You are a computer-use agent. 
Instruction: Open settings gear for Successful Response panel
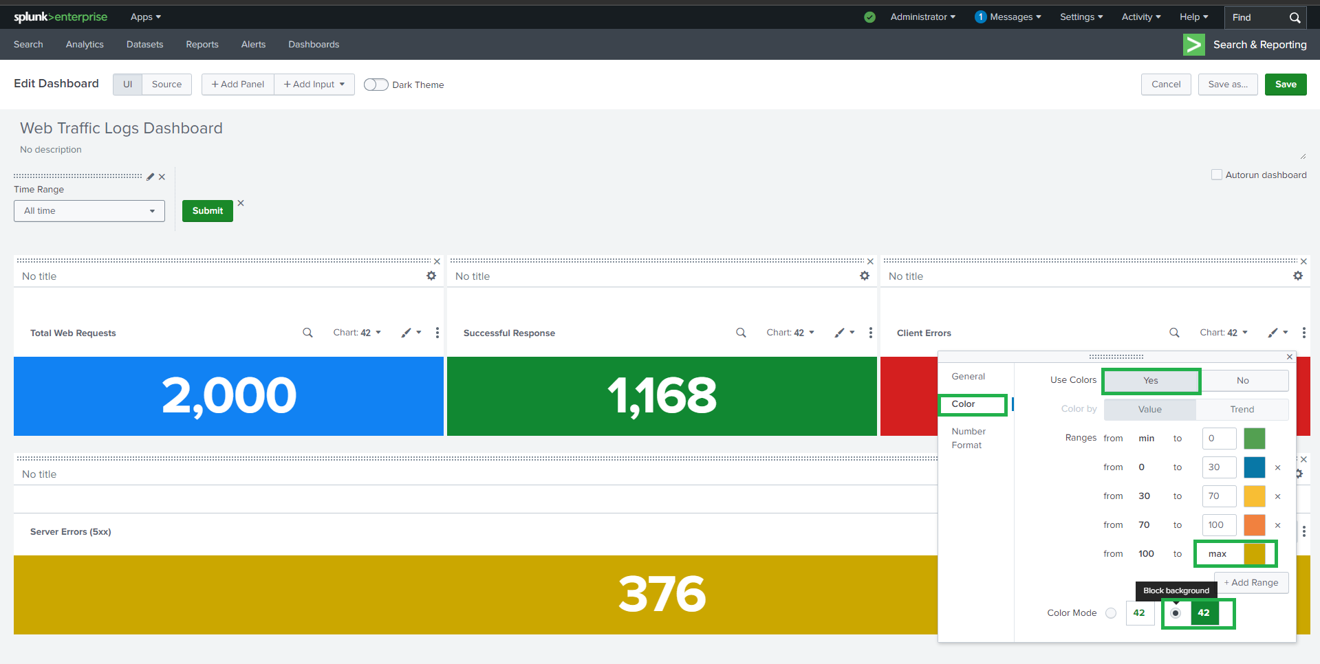(x=865, y=276)
